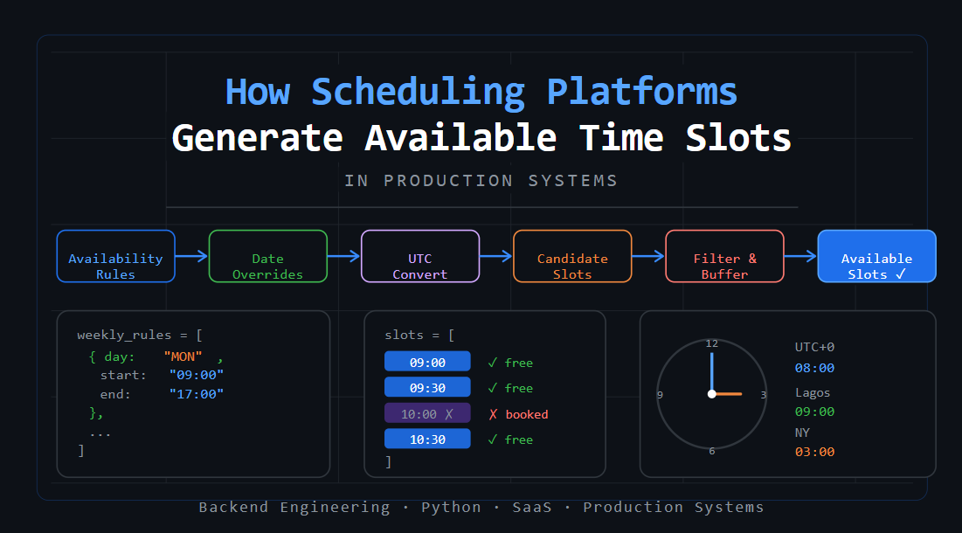
Task: Click the Availability Rules pipeline box
Action: click(x=116, y=256)
